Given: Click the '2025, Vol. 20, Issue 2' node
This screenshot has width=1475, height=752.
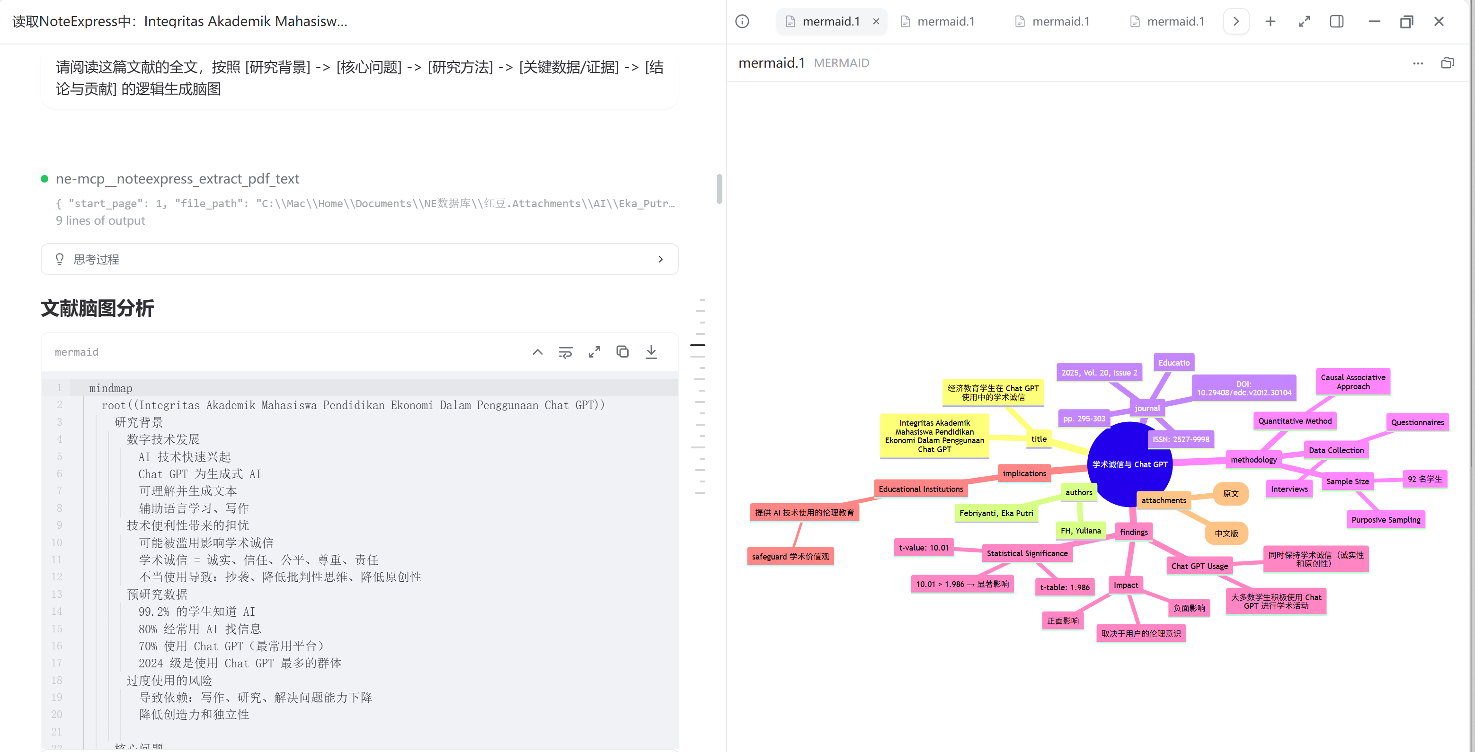Looking at the screenshot, I should tap(1099, 373).
